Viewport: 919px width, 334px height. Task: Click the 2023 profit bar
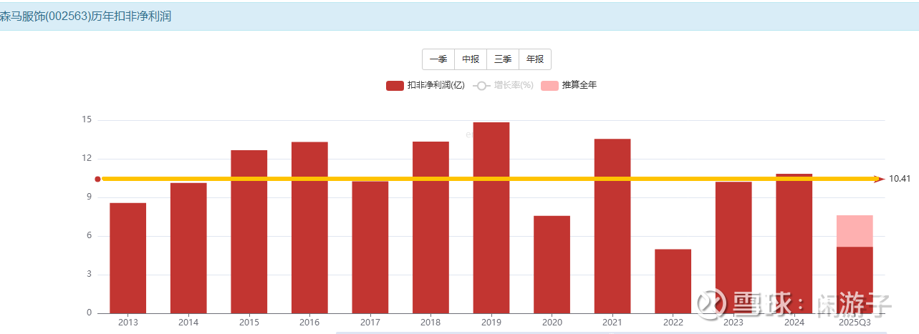pyautogui.click(x=733, y=247)
